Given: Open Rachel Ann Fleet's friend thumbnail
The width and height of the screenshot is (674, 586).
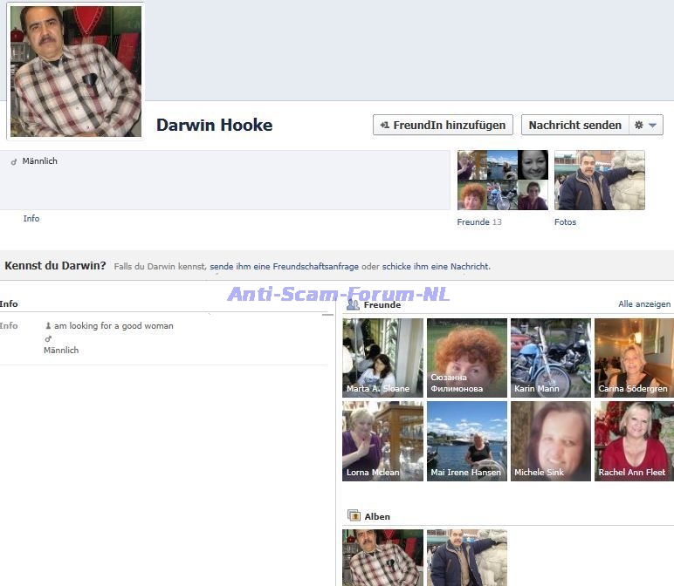Looking at the screenshot, I should [x=634, y=440].
